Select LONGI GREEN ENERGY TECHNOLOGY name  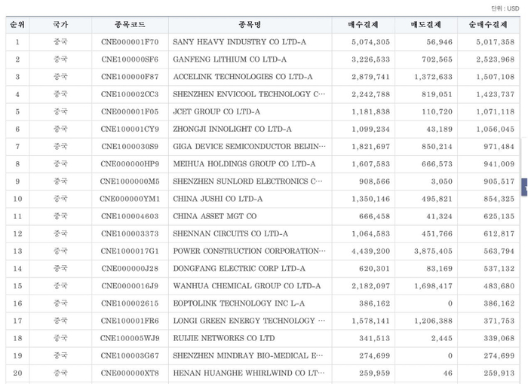coord(249,321)
